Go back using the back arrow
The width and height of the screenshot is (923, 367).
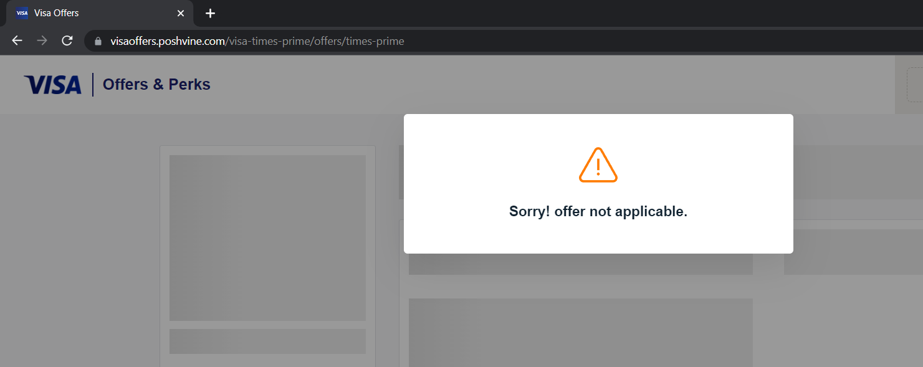click(17, 41)
